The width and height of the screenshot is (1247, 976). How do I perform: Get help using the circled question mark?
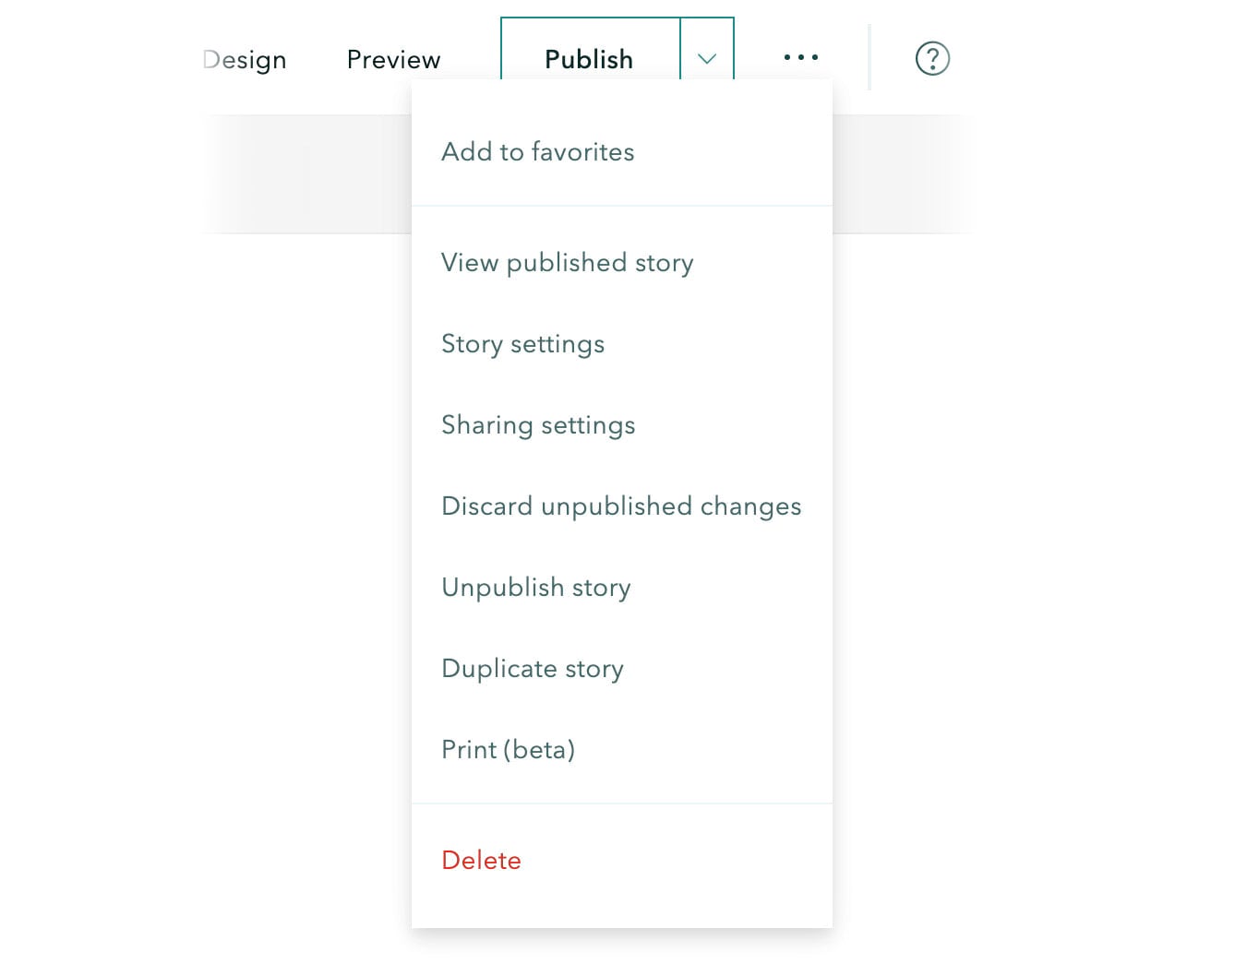click(932, 58)
